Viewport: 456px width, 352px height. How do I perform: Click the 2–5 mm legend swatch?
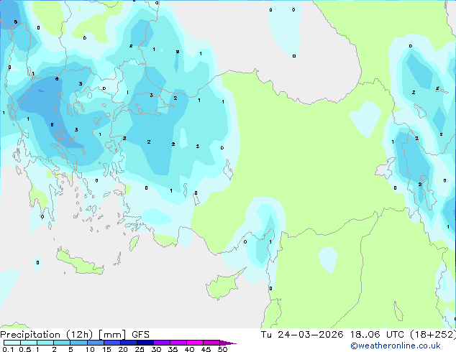tap(62, 343)
